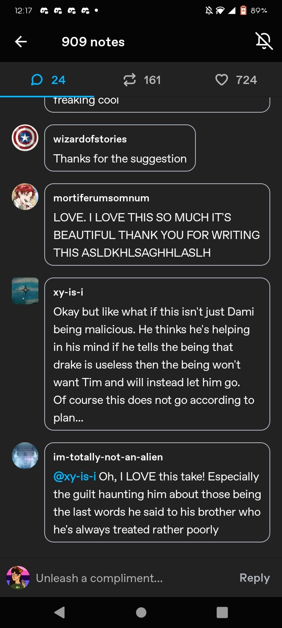Open mortiferumsomnum's red-haired avatar
This screenshot has height=628, width=282.
coord(25,197)
